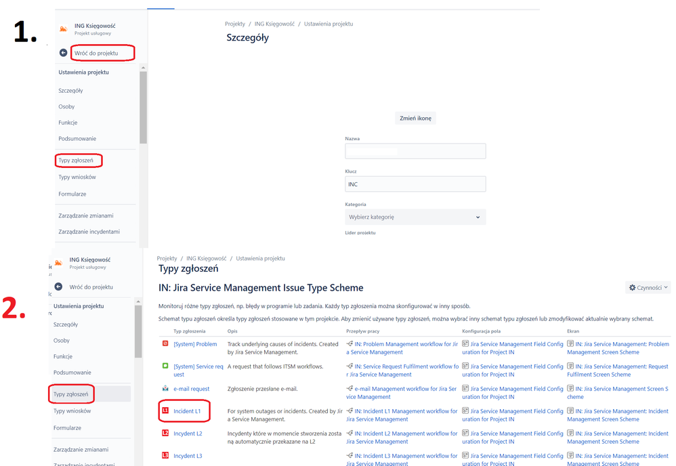Screen dimensions: 676x466
Task: Click screen scheme icon in Problem row
Action: pyautogui.click(x=570, y=343)
